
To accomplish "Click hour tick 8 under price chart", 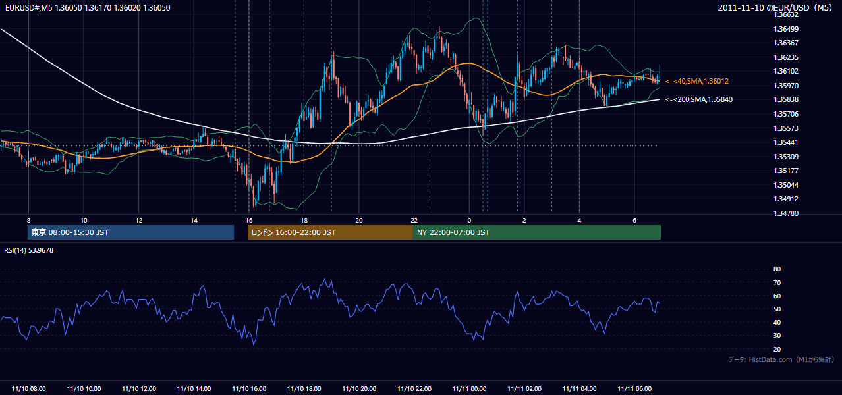I will [x=28, y=220].
